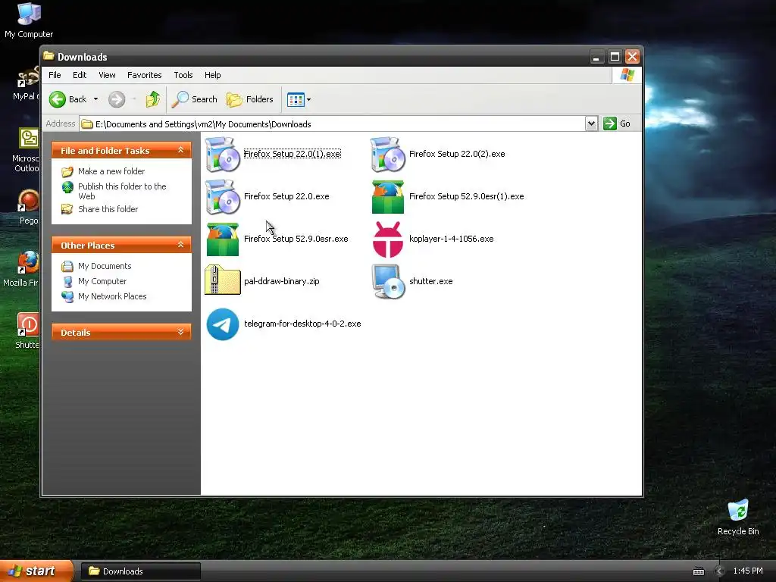Select Firefox Setup 22.0(1).exe installer icon
The height and width of the screenshot is (582, 776).
[222, 155]
